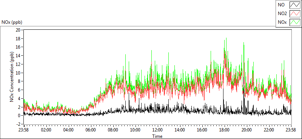
Task: Click the NOx Concentration (ppb) axis label
Action: click(x=12, y=77)
